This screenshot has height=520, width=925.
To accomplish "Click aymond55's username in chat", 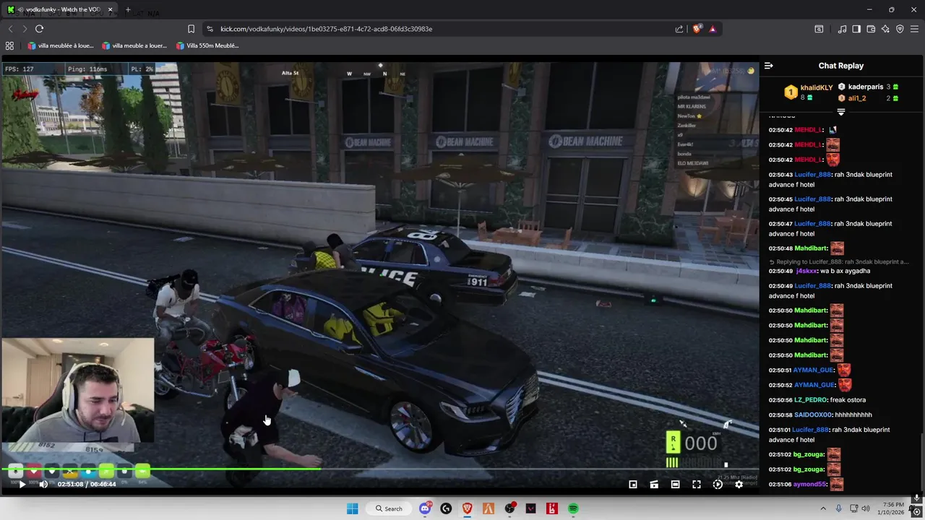I will point(809,485).
